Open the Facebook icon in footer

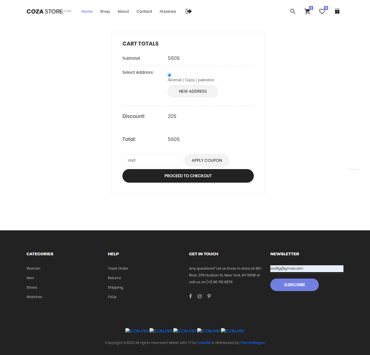click(191, 296)
